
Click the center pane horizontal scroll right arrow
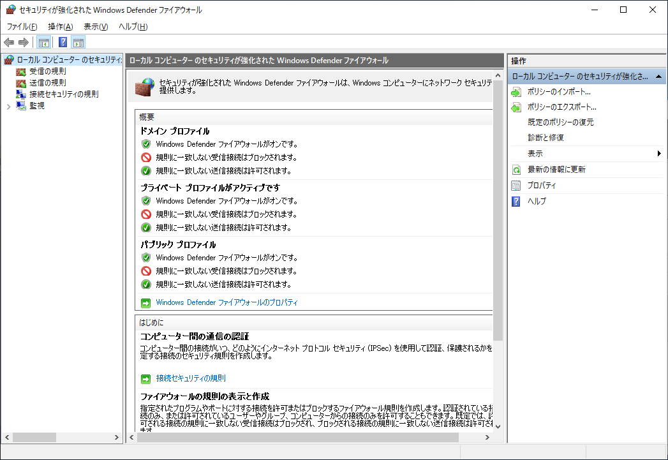click(x=487, y=438)
